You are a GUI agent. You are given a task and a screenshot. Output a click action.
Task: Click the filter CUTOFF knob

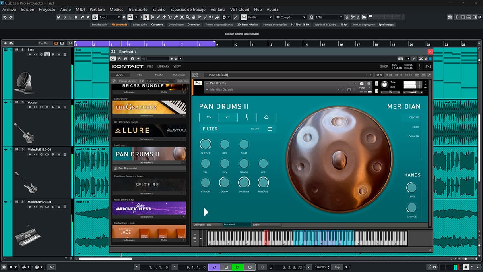pyautogui.click(x=205, y=144)
